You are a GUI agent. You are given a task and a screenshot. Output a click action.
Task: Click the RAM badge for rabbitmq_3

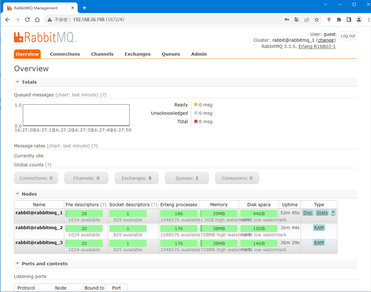[x=319, y=243]
